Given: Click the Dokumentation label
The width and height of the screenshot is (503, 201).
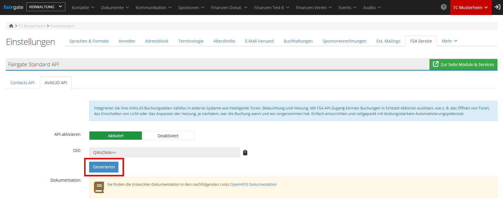Looking at the screenshot, I should 65,180.
